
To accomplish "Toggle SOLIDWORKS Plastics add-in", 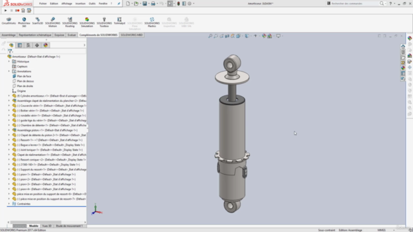I will [x=152, y=22].
